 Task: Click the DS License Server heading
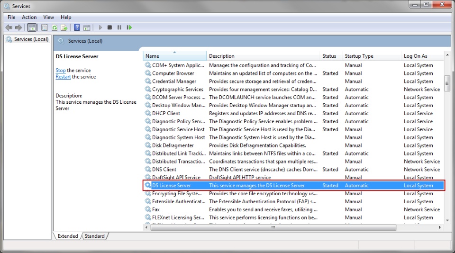(77, 56)
